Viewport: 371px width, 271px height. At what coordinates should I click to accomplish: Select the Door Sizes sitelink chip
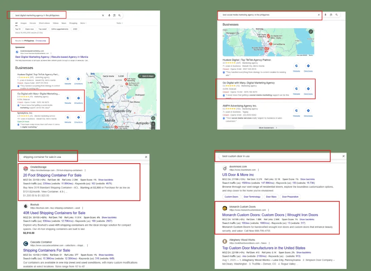point(271,197)
